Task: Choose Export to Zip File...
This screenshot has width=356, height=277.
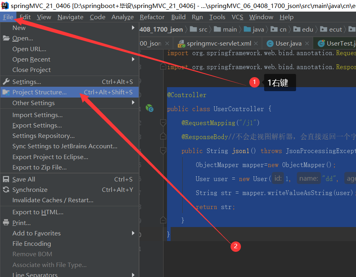Action: (70, 167)
